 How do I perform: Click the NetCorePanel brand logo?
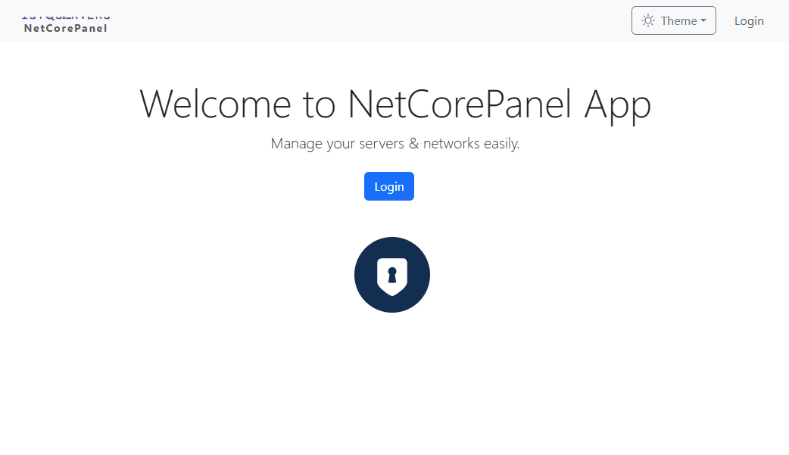click(66, 25)
